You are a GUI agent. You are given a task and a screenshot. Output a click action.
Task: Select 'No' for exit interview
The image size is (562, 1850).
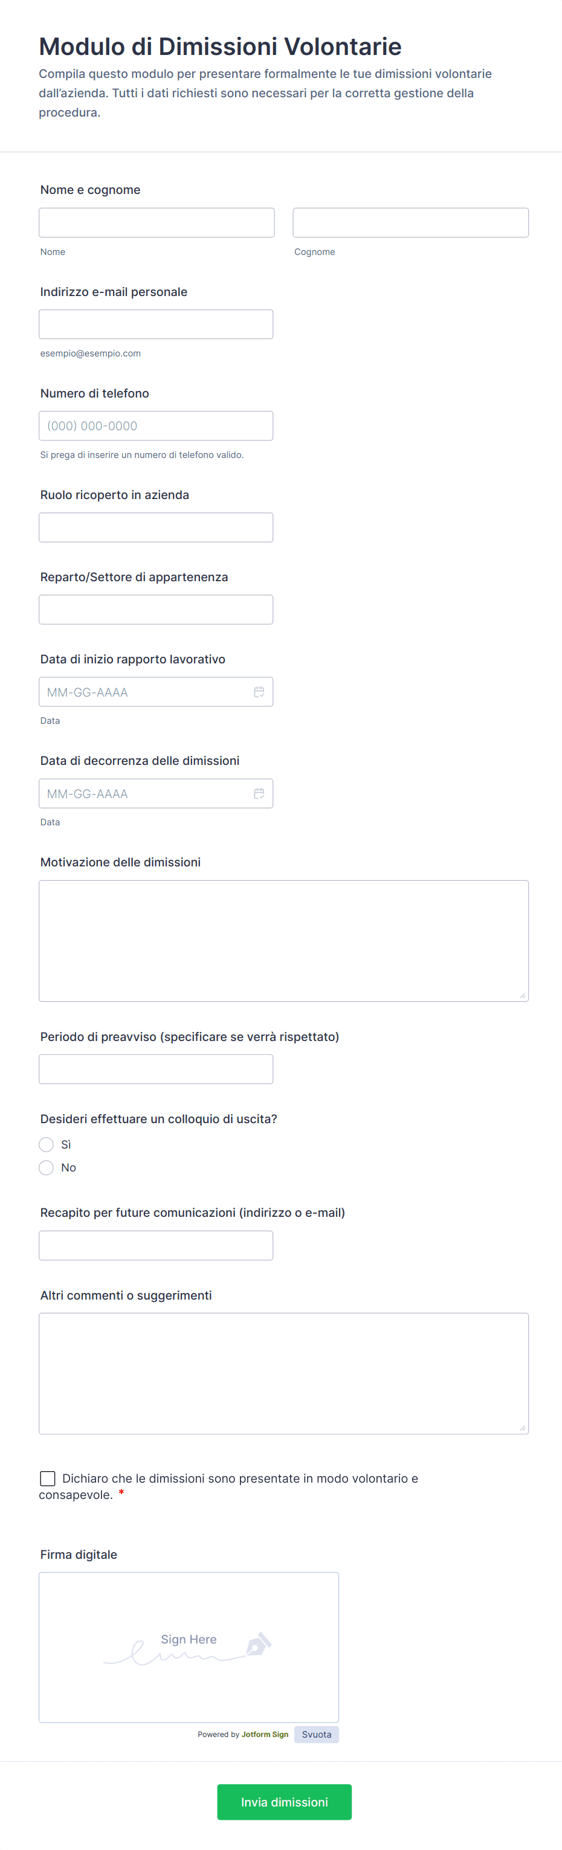[x=47, y=1167]
